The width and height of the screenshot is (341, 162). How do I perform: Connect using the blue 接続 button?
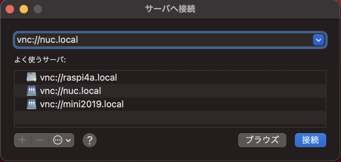coord(310,140)
